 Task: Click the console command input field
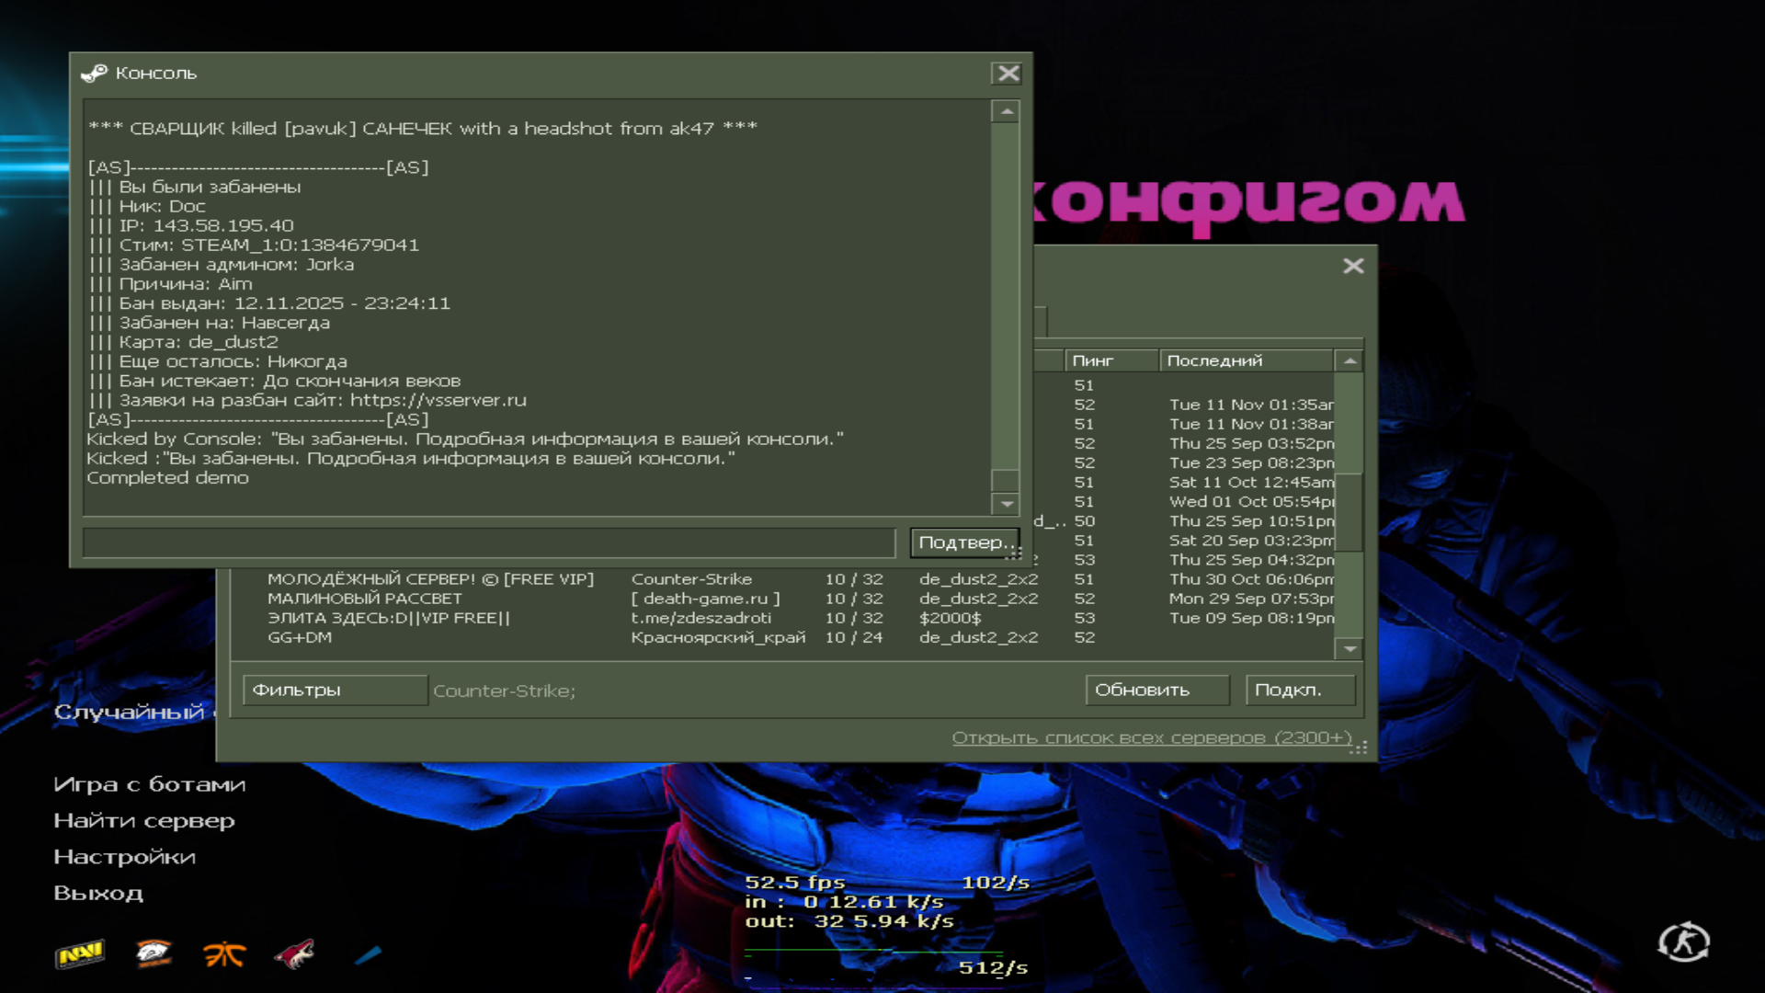488,542
